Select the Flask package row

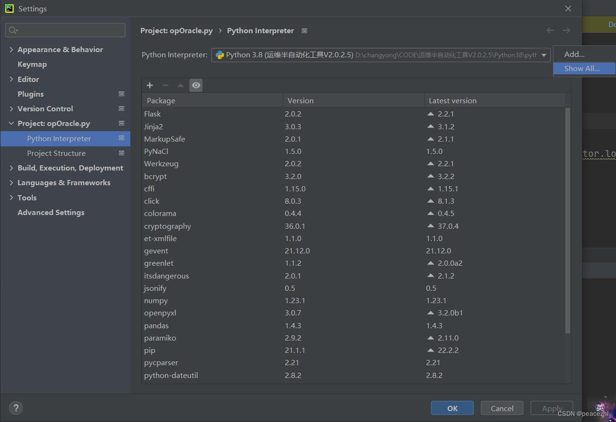(353, 114)
